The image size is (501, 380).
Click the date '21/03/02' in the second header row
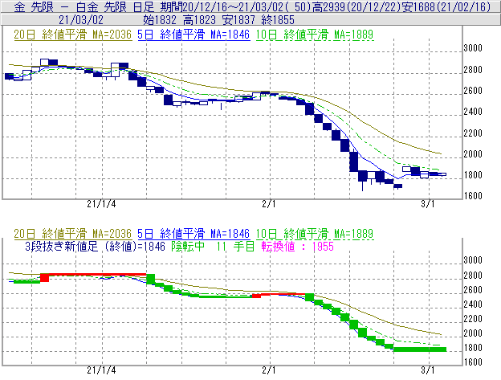pyautogui.click(x=81, y=20)
